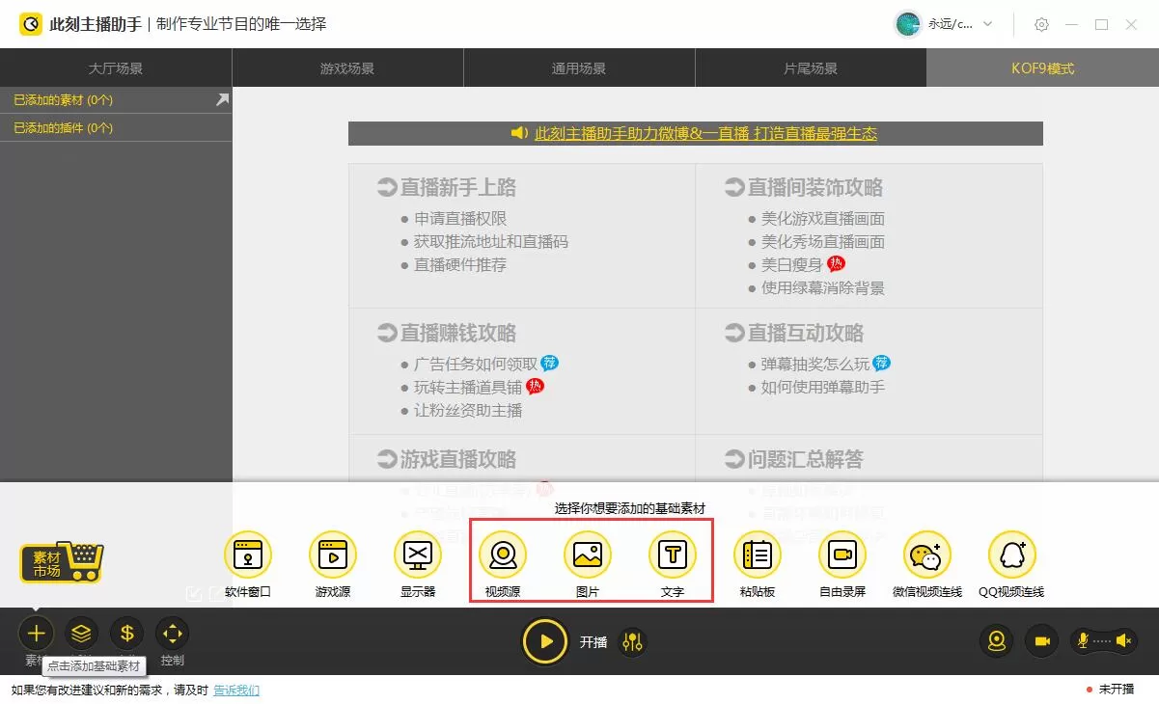Start streaming with the yellow play button
The height and width of the screenshot is (704, 1159).
pos(546,641)
